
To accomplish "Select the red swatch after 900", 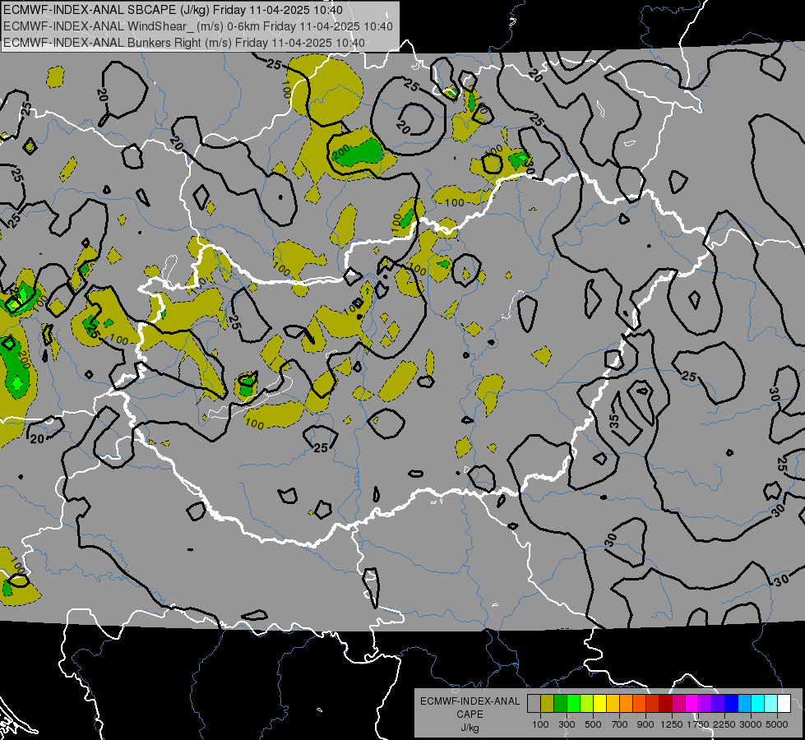I will point(653,704).
